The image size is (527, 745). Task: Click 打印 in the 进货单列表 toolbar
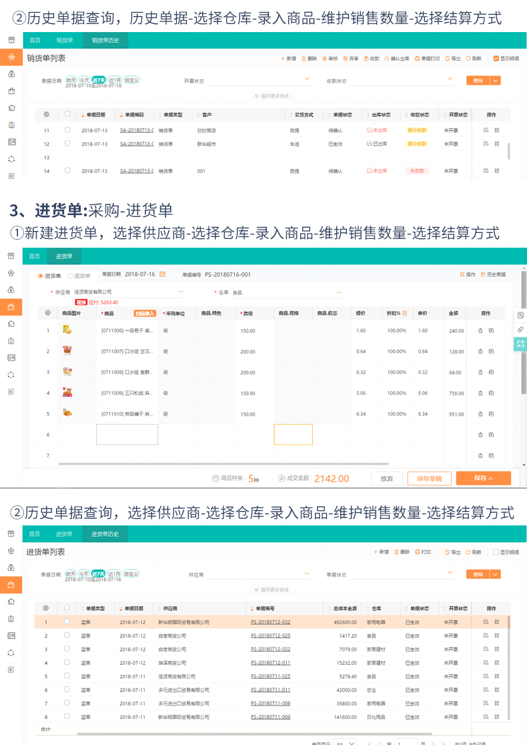[x=423, y=552]
